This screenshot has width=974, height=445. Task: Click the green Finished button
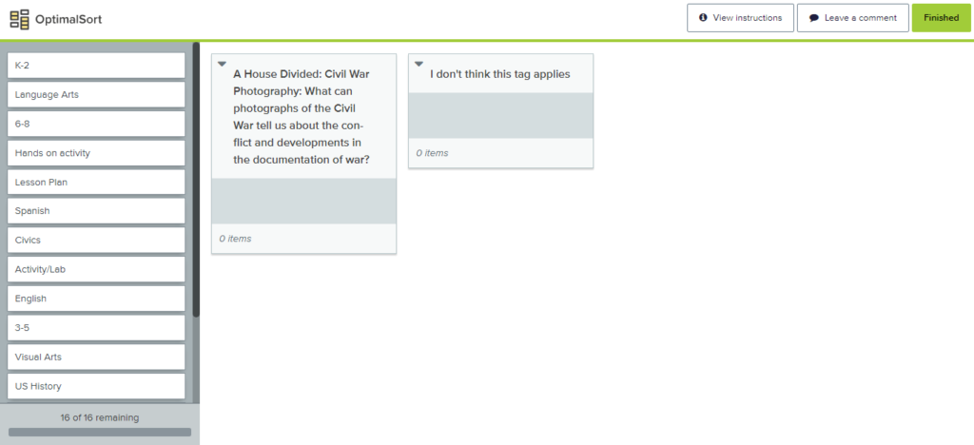(941, 18)
